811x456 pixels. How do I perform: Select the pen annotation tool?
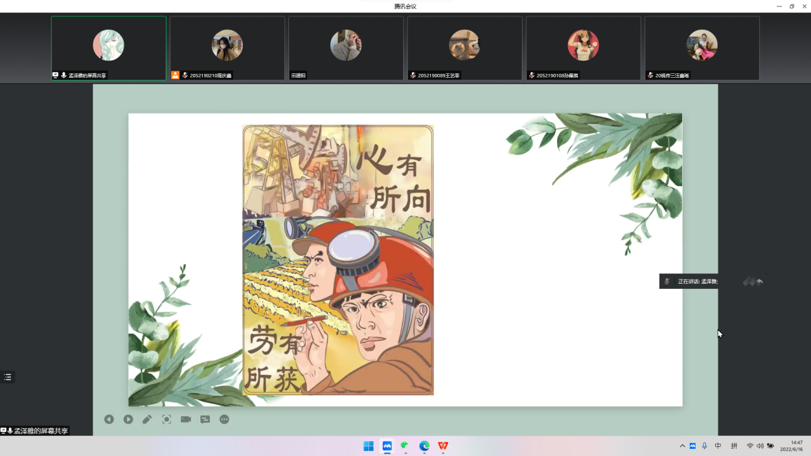[147, 419]
